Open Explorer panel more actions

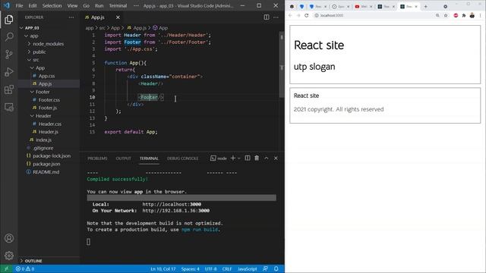71,17
